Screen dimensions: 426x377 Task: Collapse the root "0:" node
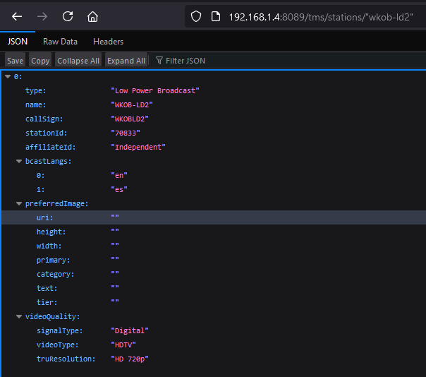tap(8, 76)
